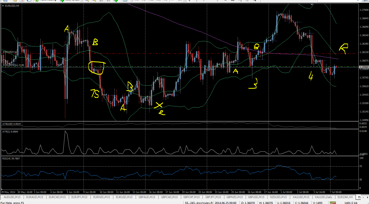Select the GBPCAD,M15 chart tab
369x204 pixels.
pos(169,197)
